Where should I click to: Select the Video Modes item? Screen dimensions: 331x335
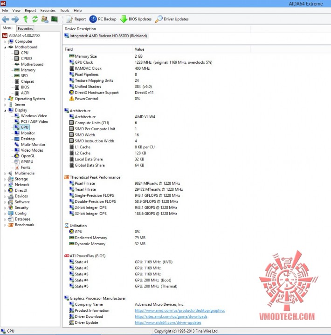pyautogui.click(x=29, y=150)
